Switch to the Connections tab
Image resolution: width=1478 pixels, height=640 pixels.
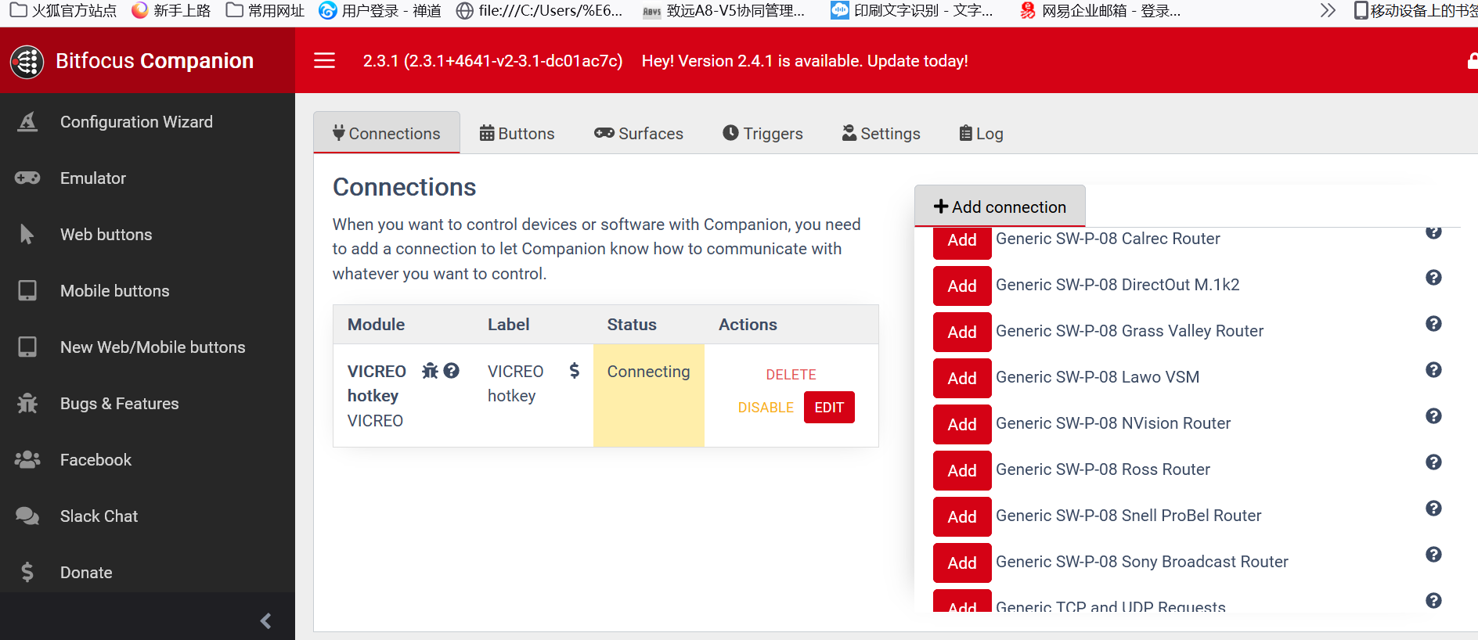387,133
